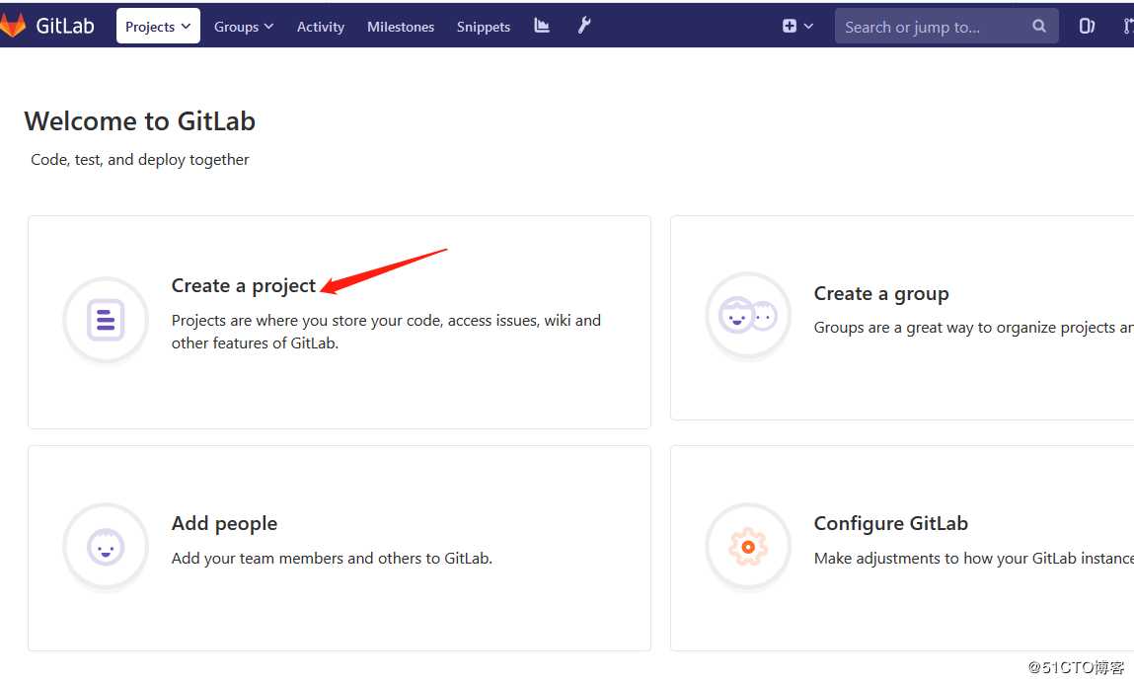This screenshot has height=684, width=1134.
Task: Click the Configure GitLab heading
Action: [890, 523]
